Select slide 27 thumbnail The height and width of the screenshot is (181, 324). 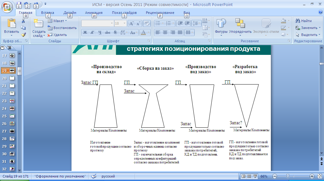[x=12, y=131]
